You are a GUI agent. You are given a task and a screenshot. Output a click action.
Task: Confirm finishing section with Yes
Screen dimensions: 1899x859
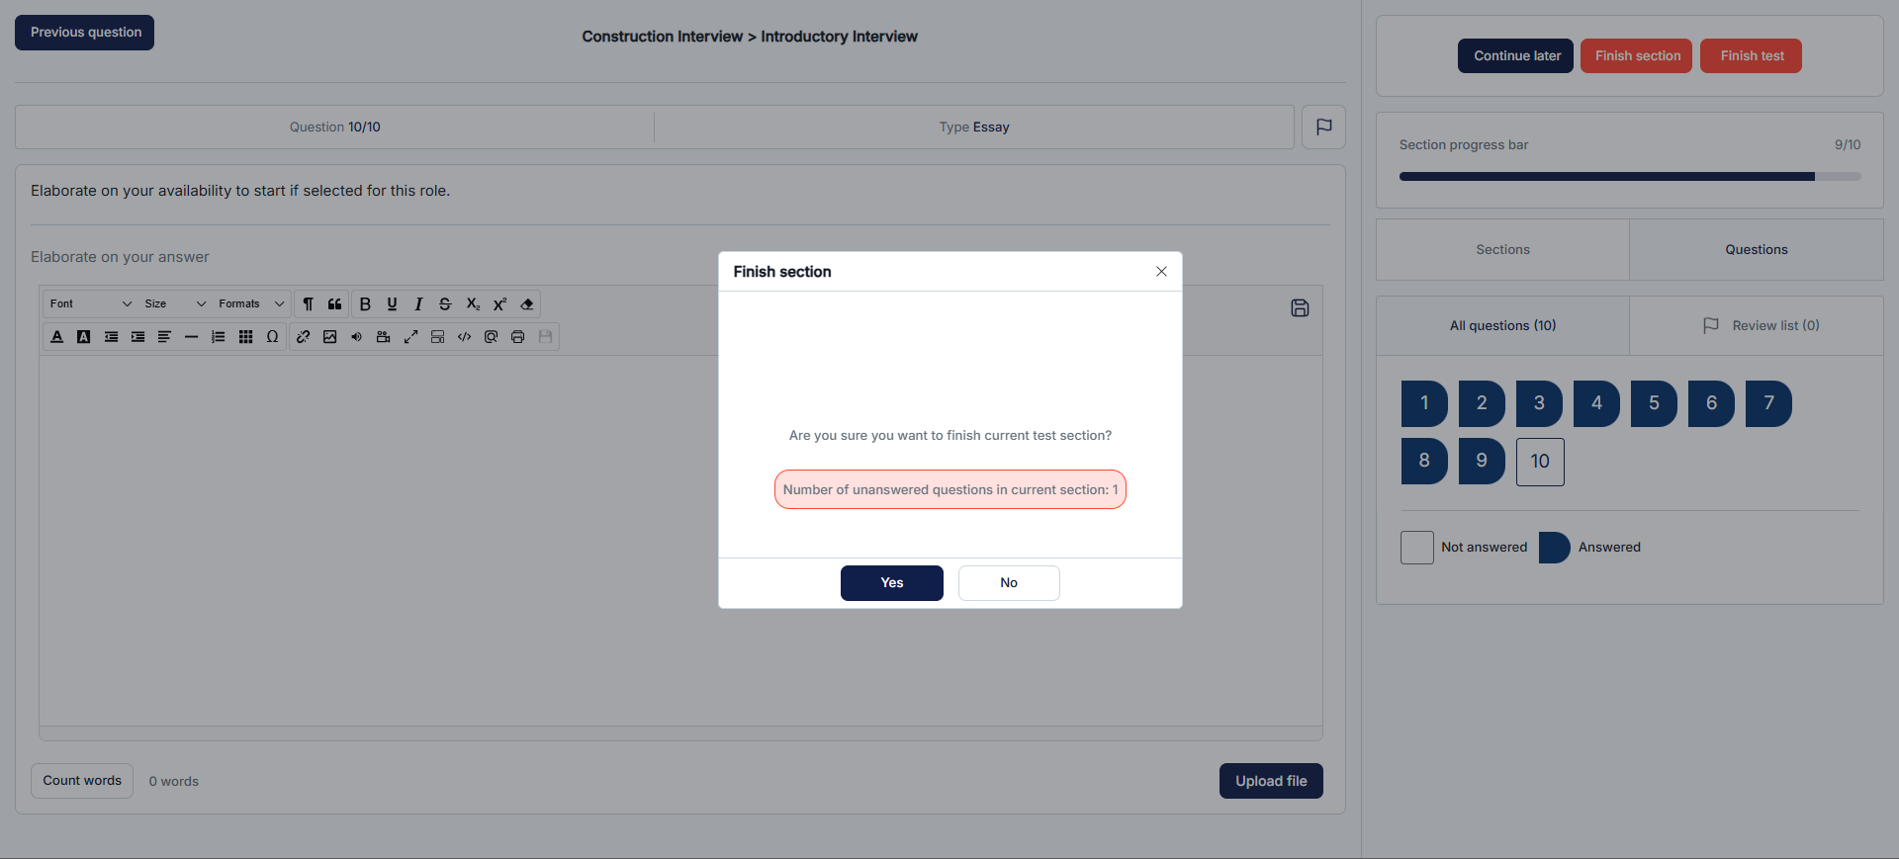(x=891, y=583)
